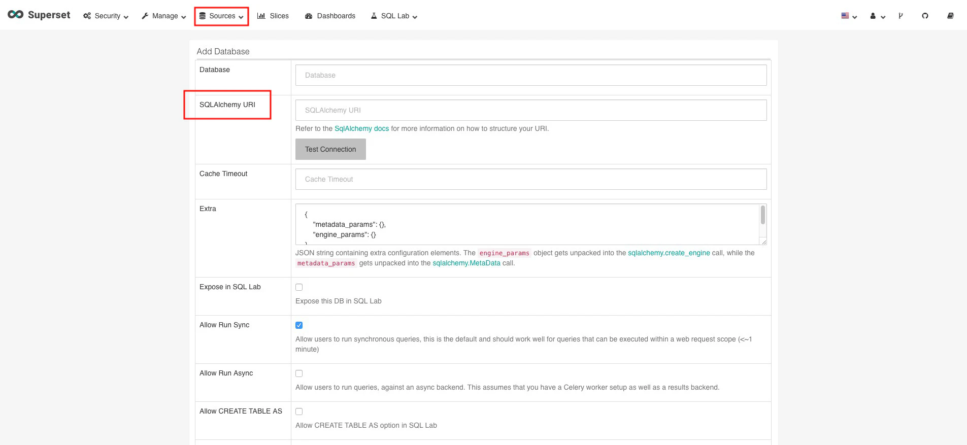The image size is (967, 445).
Task: Open the language flag selector
Action: coord(849,16)
